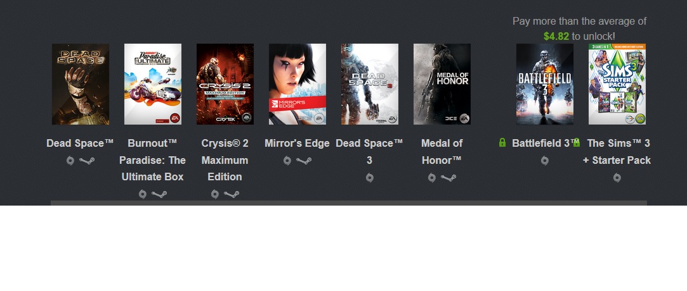687x291 pixels.
Task: Click the Steam icon under Medal of Honor
Action: [448, 178]
